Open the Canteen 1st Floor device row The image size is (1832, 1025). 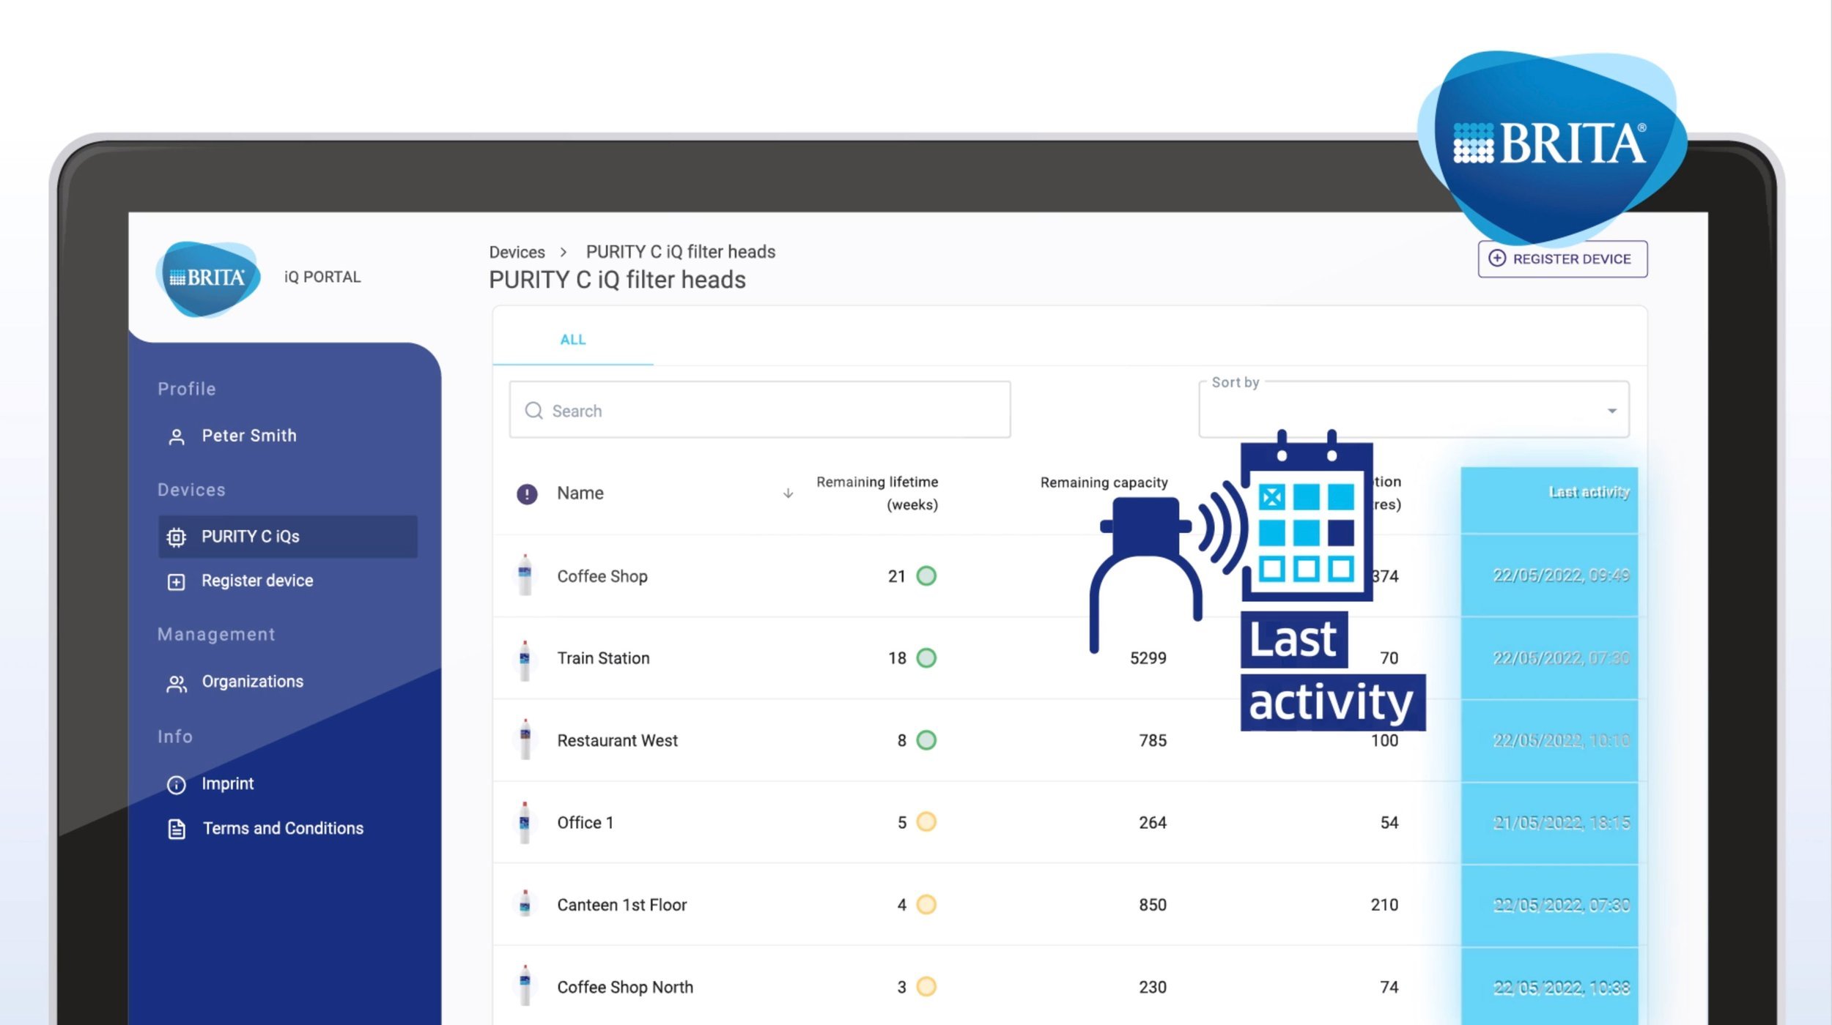click(1070, 904)
